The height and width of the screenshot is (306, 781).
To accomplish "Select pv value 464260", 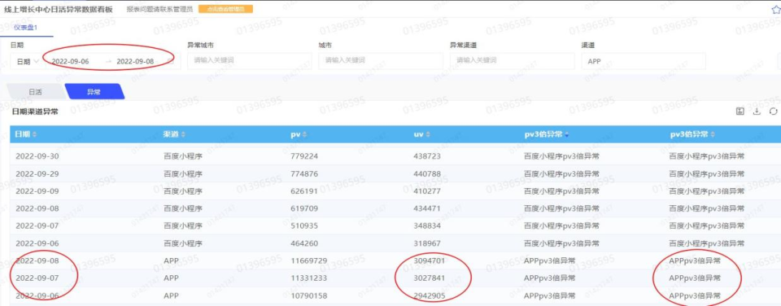I will [304, 243].
